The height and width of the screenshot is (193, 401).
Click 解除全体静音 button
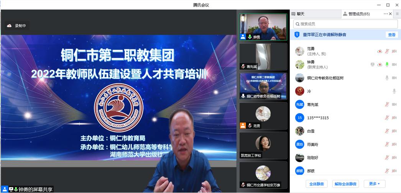[345, 184]
